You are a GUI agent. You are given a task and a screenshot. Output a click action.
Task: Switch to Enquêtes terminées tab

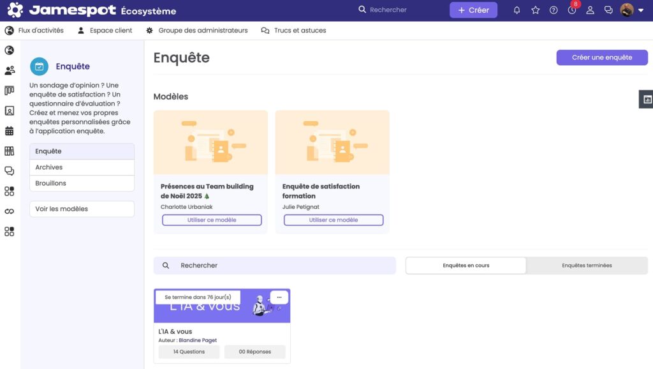click(x=587, y=266)
